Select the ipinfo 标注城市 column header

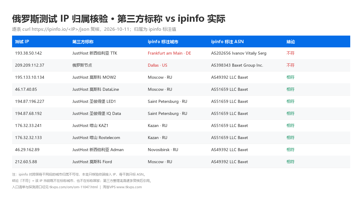pyautogui.click(x=163, y=42)
